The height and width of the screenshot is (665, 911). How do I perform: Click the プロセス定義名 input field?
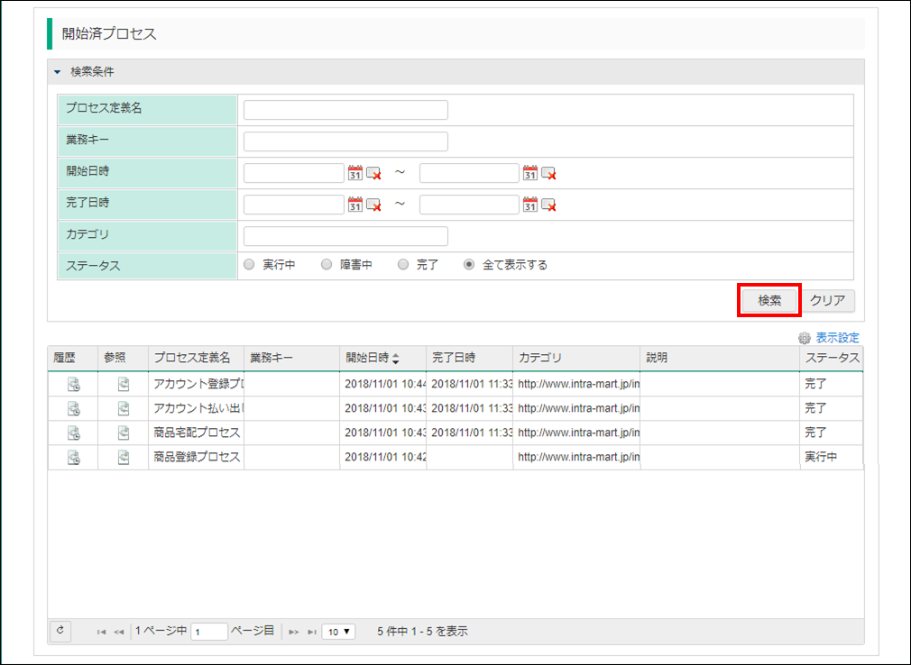345,110
